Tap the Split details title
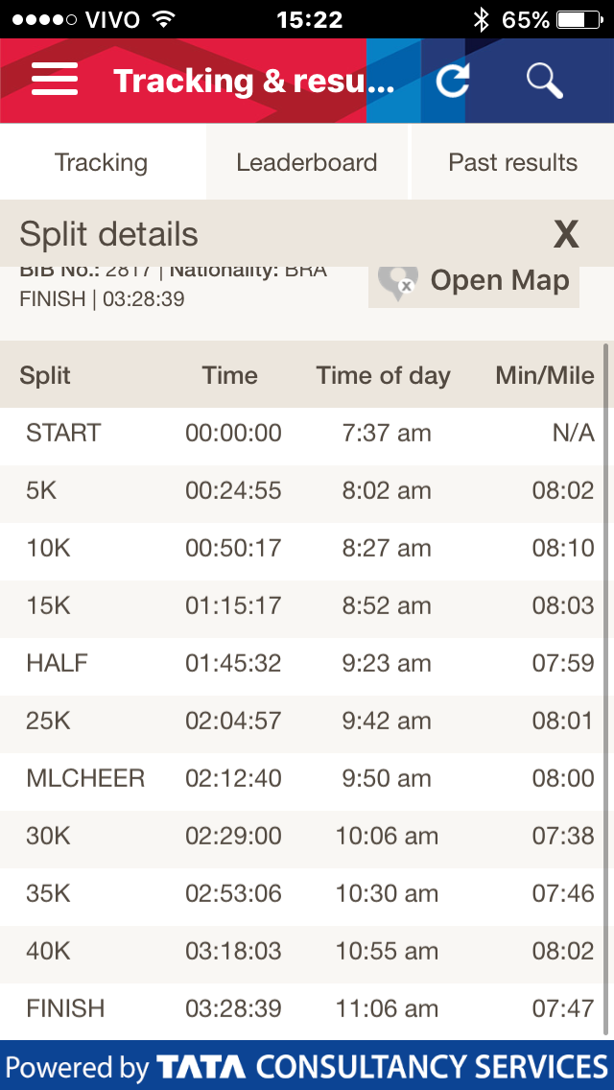Image resolution: width=614 pixels, height=1090 pixels. click(x=108, y=234)
